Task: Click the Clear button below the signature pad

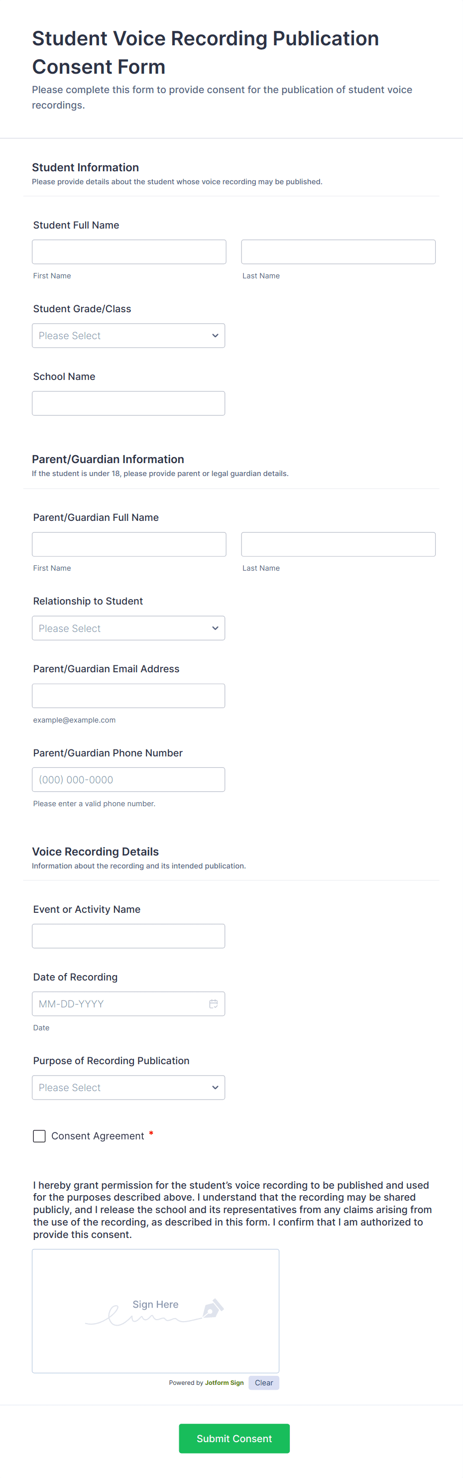Action: [263, 1383]
